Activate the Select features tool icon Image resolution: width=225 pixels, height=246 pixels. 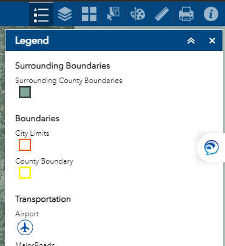pos(113,14)
